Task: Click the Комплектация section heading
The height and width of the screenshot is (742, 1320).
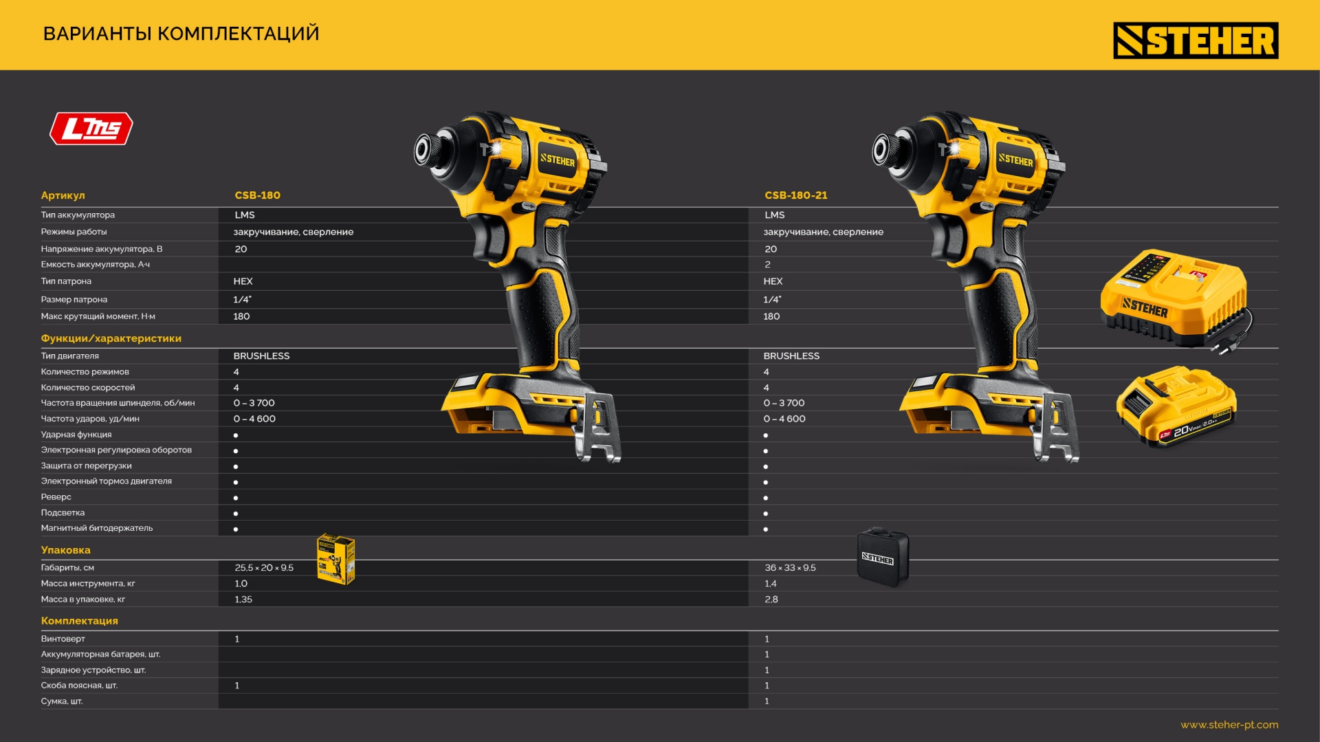Action: [x=80, y=621]
